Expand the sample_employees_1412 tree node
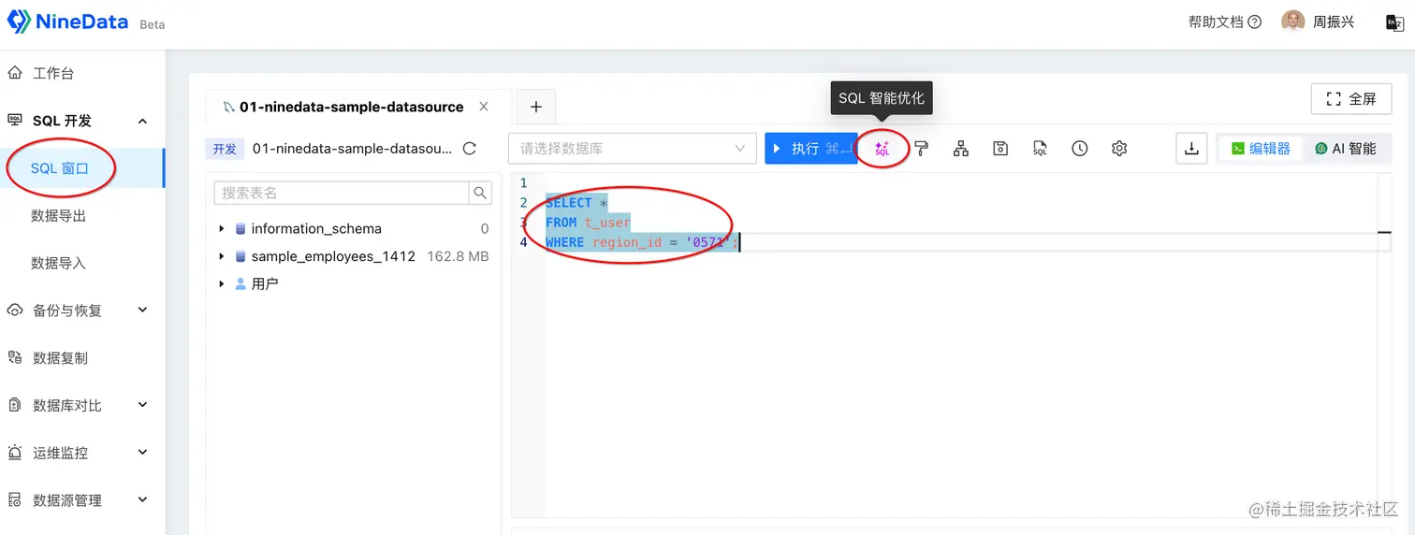Image resolution: width=1415 pixels, height=535 pixels. (222, 256)
